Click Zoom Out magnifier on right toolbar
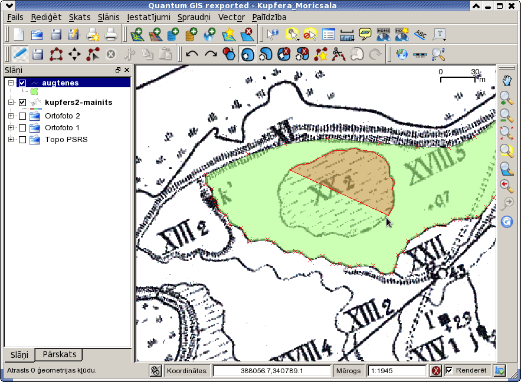This screenshot has height=382, width=521. 507,116
